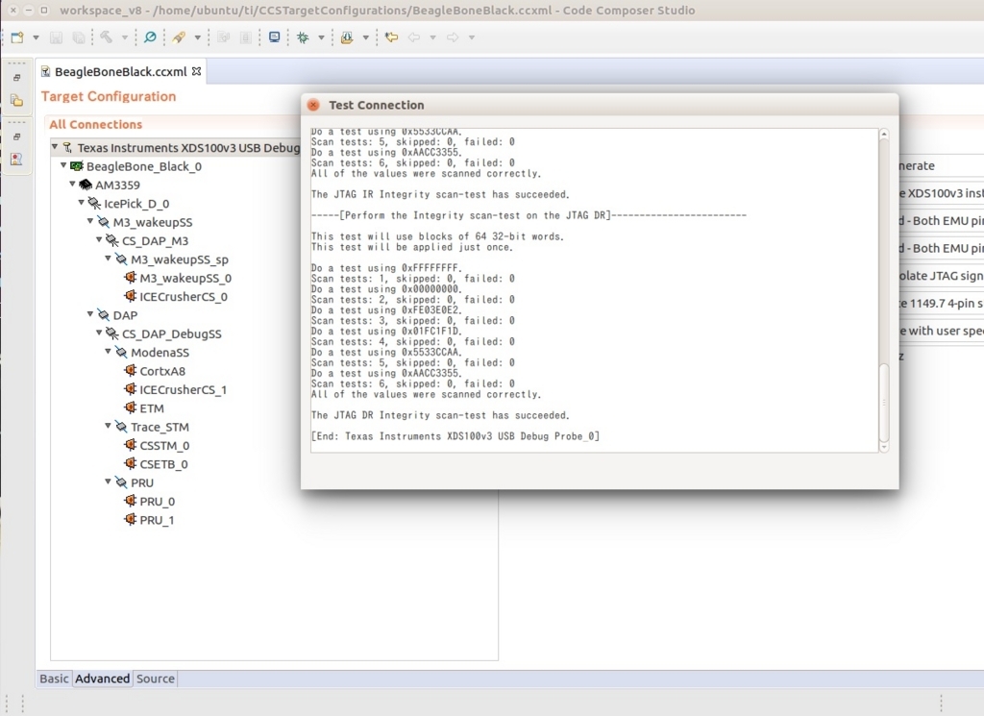Viewport: 984px width, 716px height.
Task: Click the PRU_0 CPU icon
Action: tap(131, 501)
